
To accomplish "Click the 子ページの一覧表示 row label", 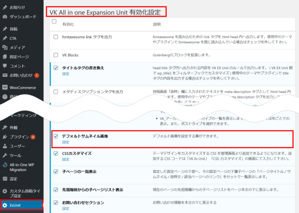I will tap(79, 172).
